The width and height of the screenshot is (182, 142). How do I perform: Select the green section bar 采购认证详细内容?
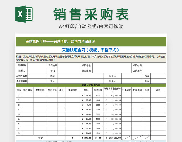pyautogui.click(x=91, y=85)
